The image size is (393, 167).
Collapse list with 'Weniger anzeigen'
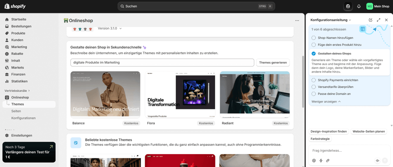[326, 102]
